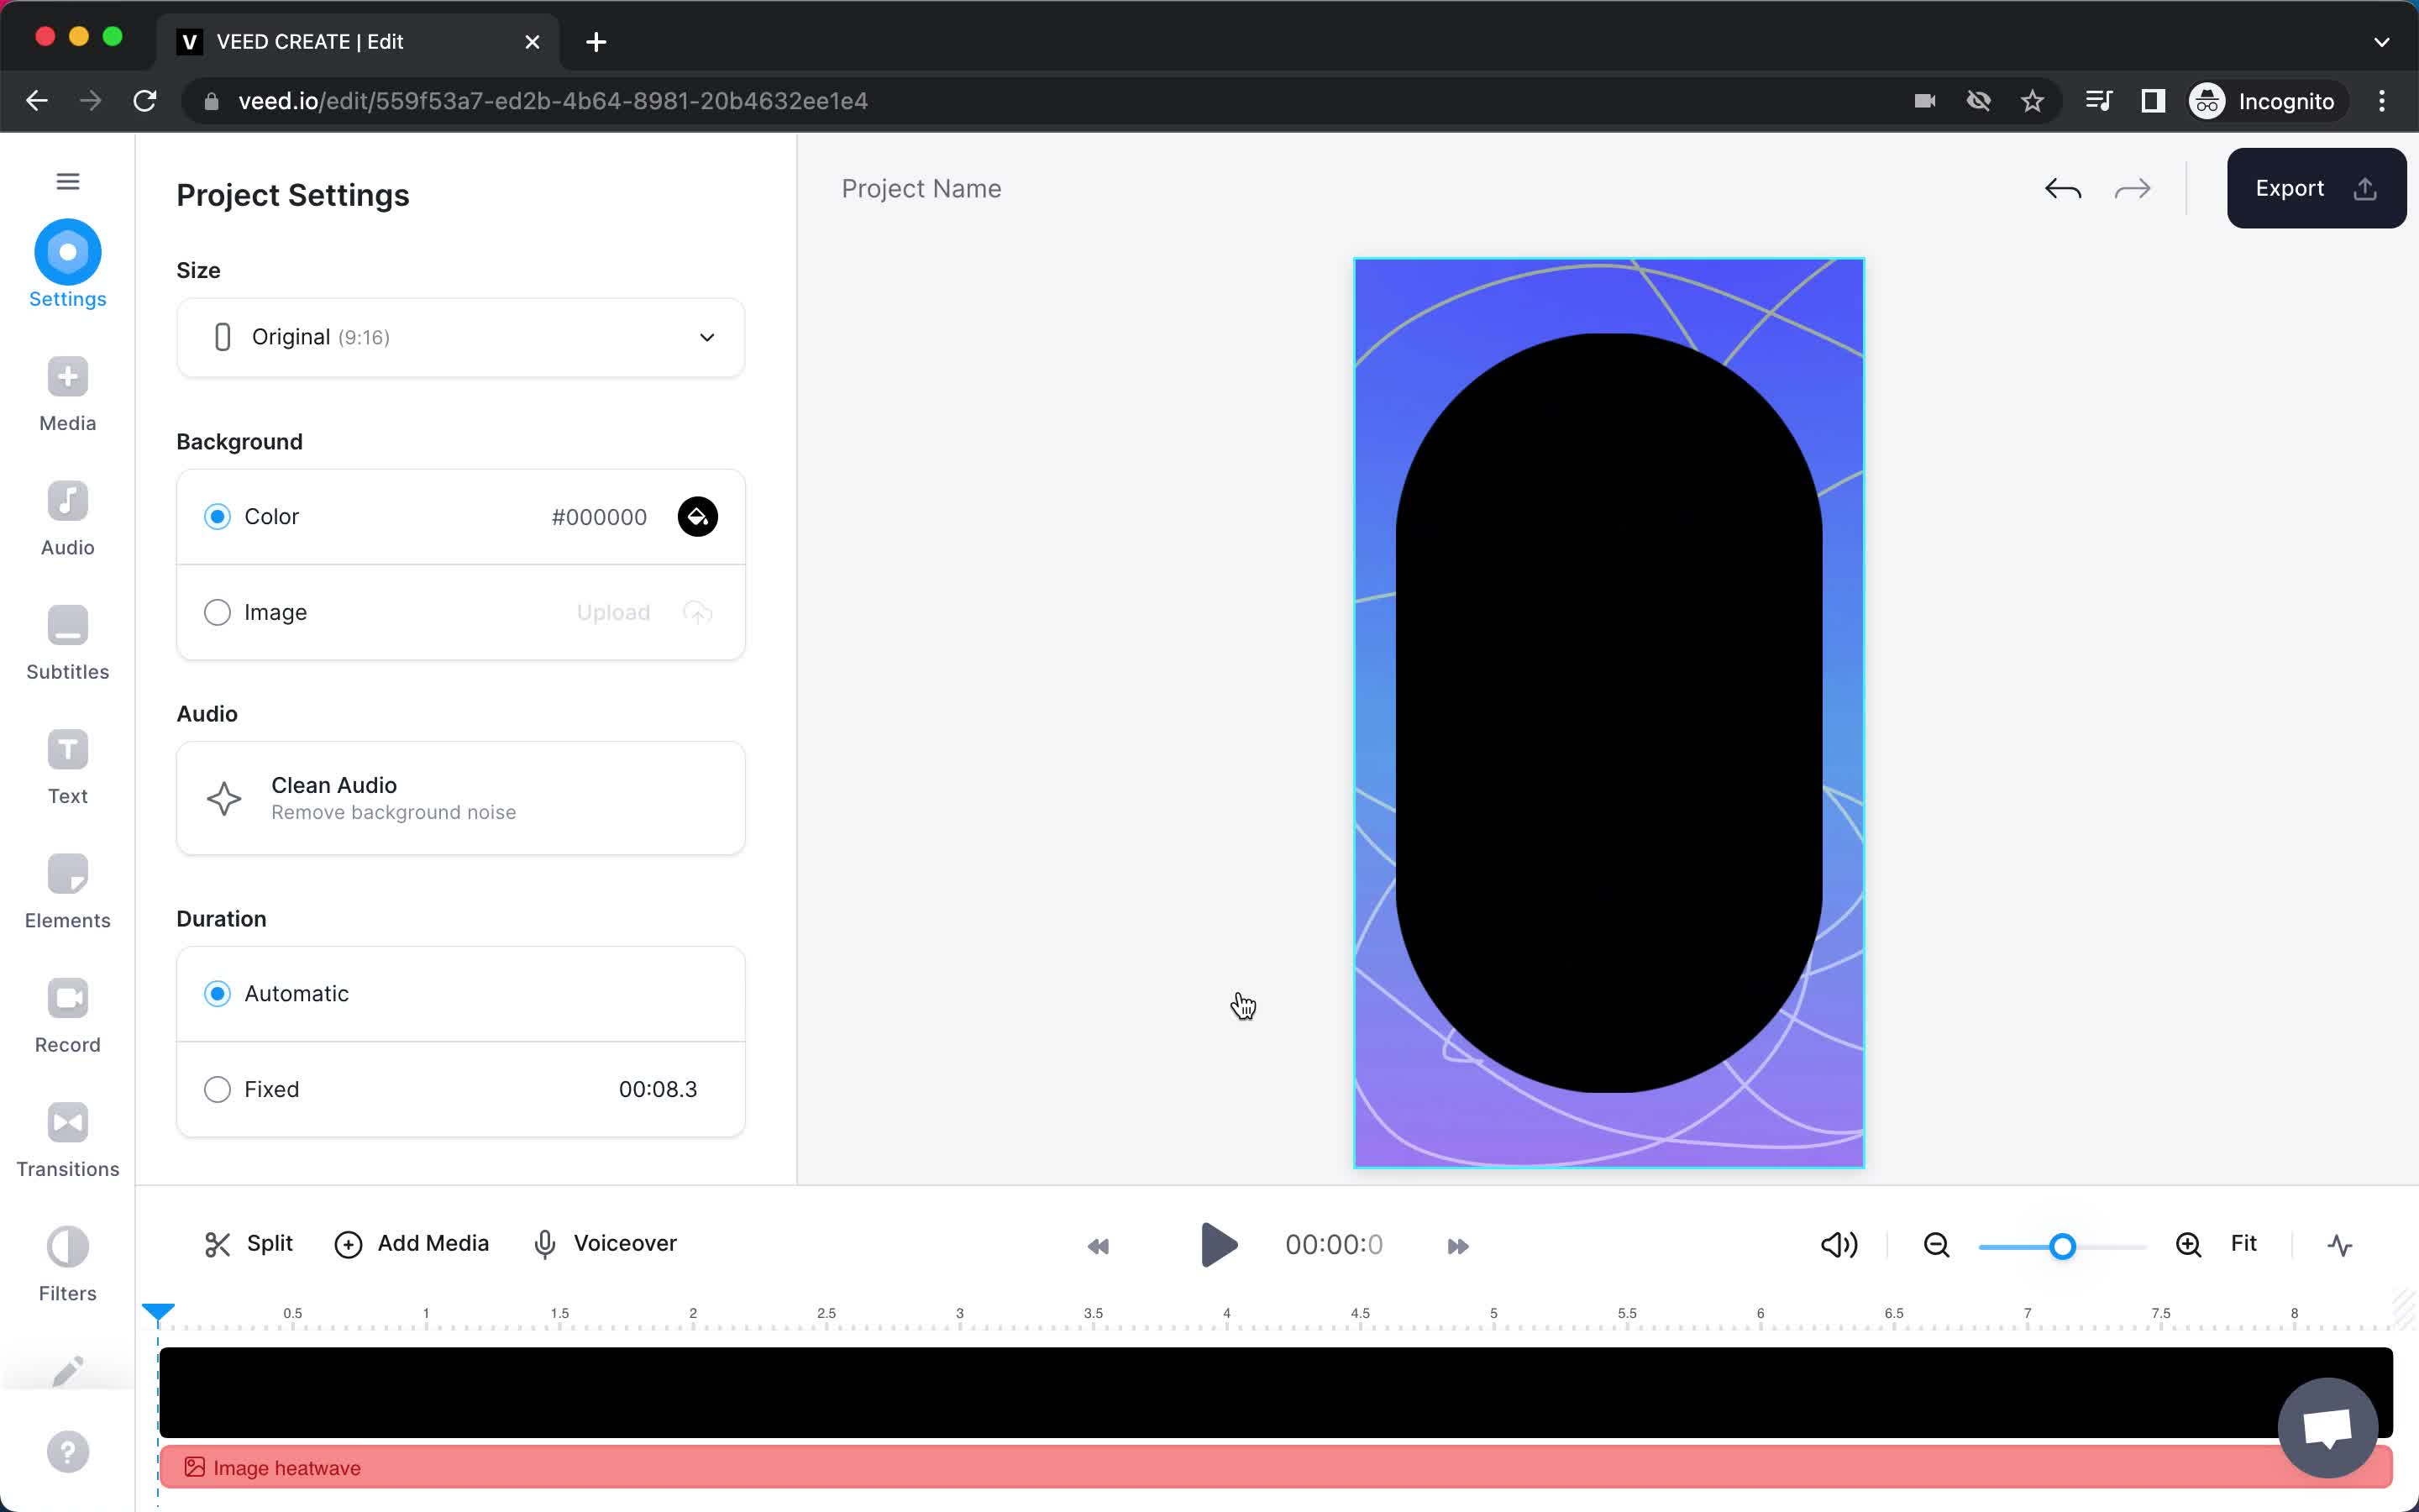Open the Audio panel

(67, 519)
